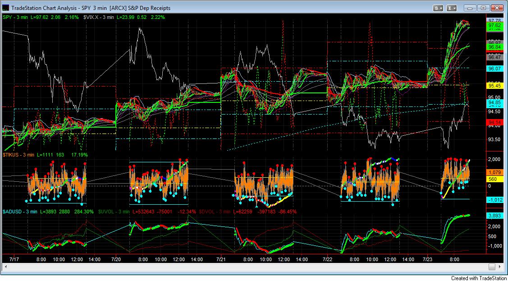
Task: Click the 7/22 date label on time axis
Action: pyautogui.click(x=328, y=260)
